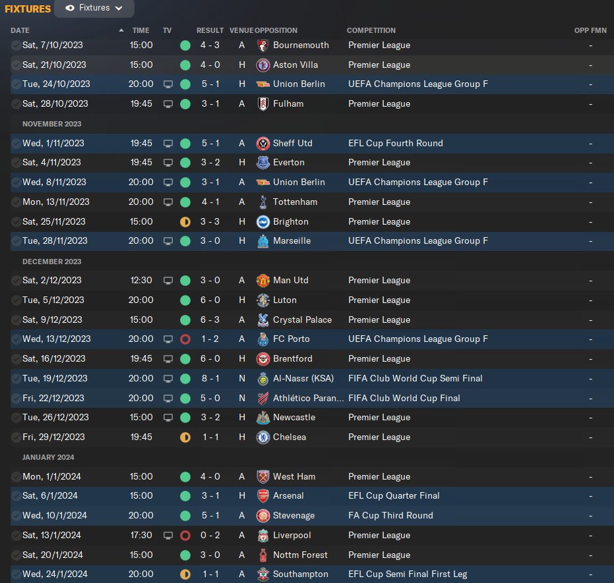Toggle the checkmark for Wed, 24/1/2024 fixture
Image resolution: width=614 pixels, height=583 pixels.
pos(16,574)
